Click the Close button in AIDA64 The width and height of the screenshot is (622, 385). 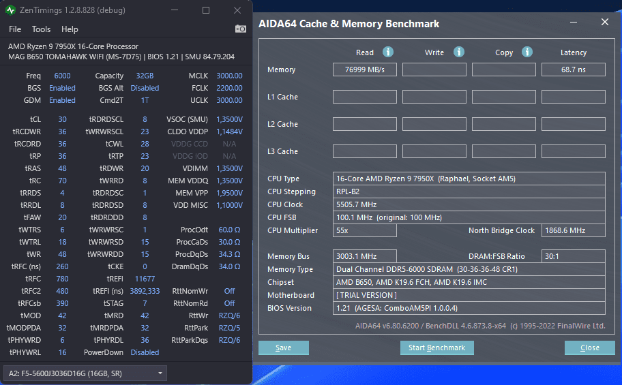[x=590, y=348]
